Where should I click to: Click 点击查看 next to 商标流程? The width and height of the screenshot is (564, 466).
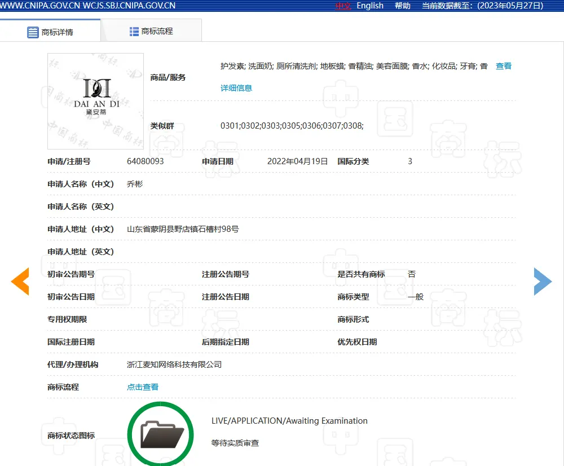[x=142, y=387]
